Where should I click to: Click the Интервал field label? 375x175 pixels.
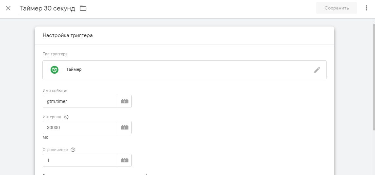tap(52, 117)
